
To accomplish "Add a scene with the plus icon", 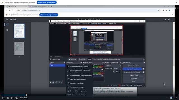I will pos(50,82).
